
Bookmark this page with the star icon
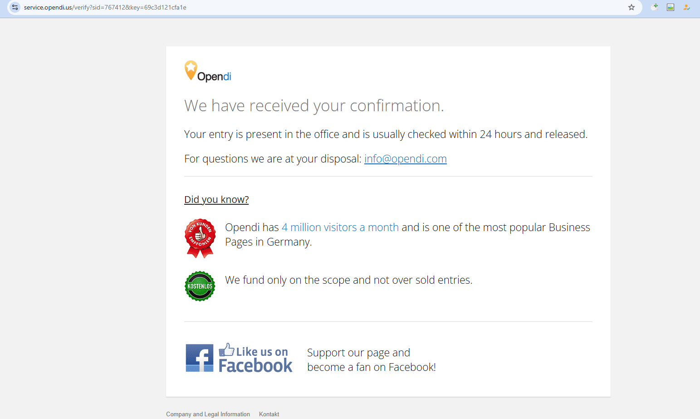(x=631, y=7)
